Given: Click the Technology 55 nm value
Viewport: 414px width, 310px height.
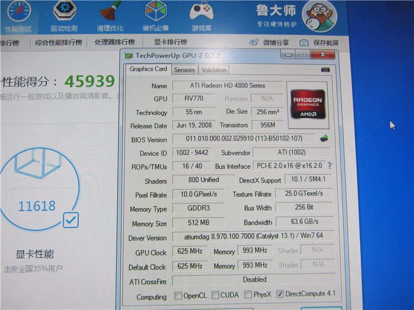Looking at the screenshot, I should [x=194, y=112].
